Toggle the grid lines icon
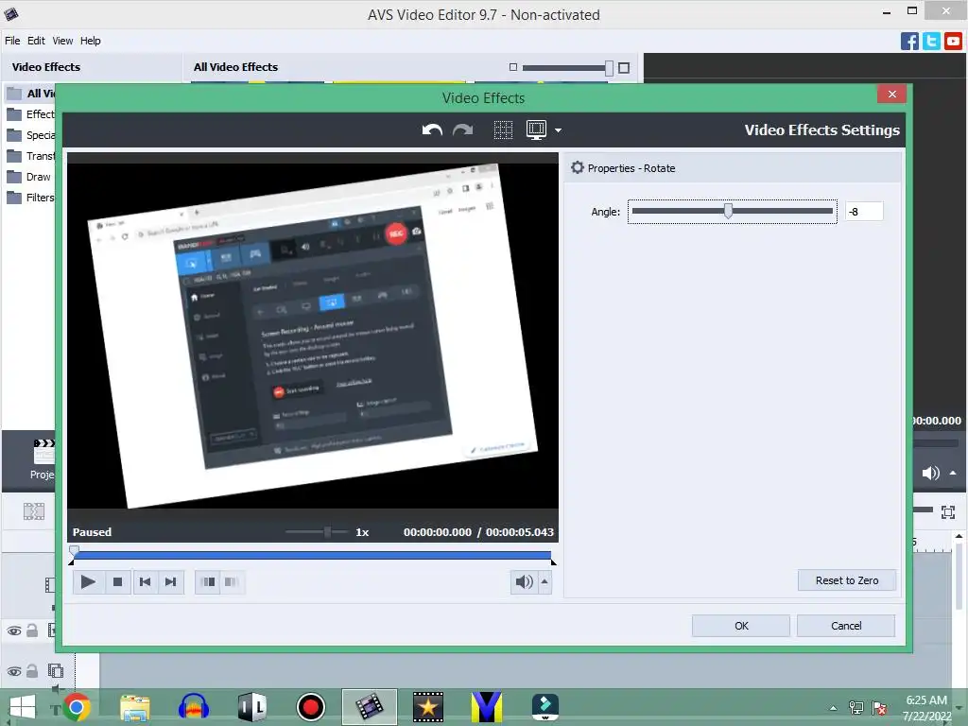968x726 pixels. [503, 130]
